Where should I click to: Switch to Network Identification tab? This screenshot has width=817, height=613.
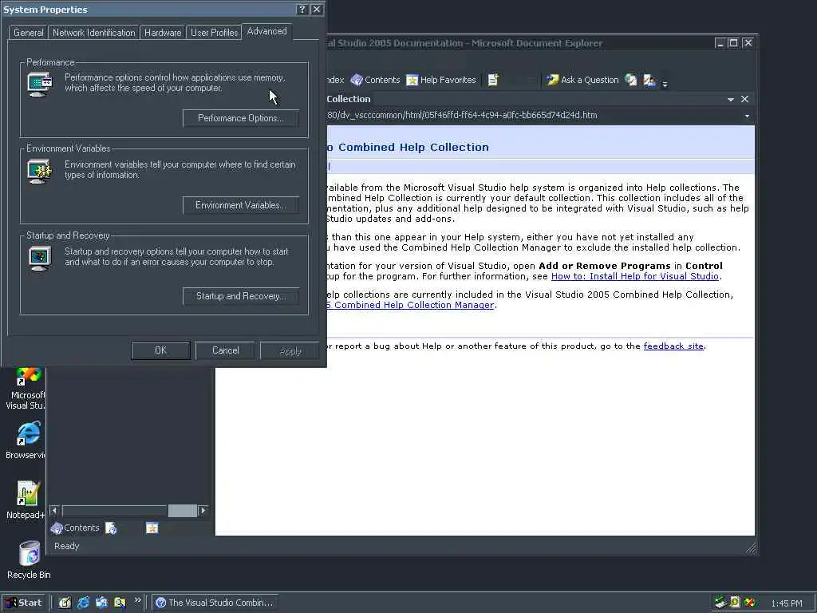(x=94, y=32)
